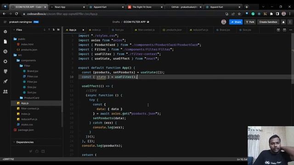
Task: Open the browser side panel icon
Action: (x=277, y=14)
